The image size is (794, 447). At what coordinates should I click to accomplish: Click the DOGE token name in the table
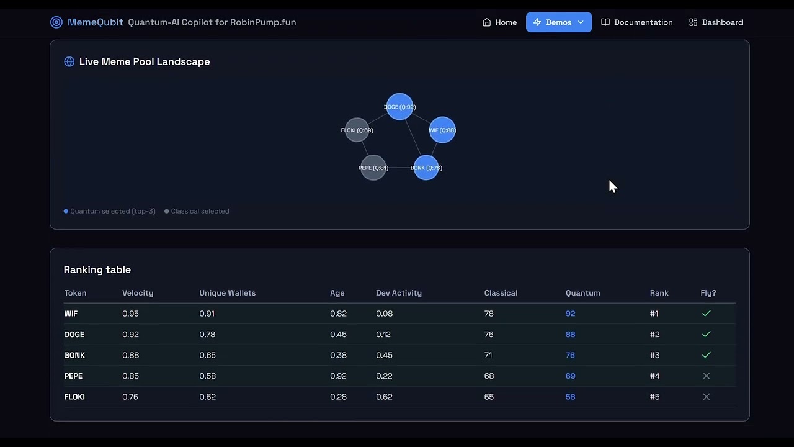click(x=74, y=334)
